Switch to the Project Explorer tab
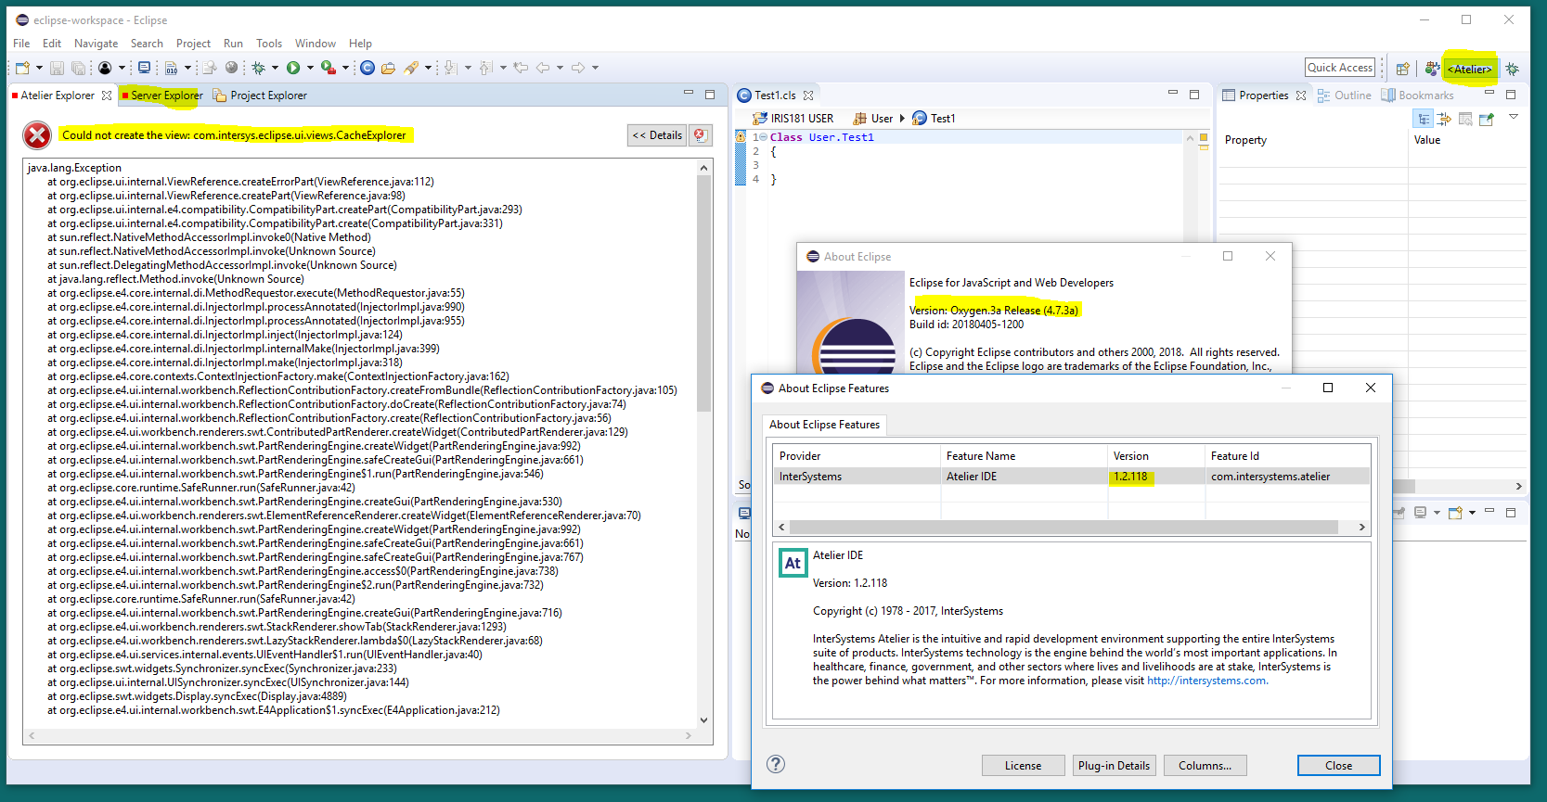 point(260,95)
